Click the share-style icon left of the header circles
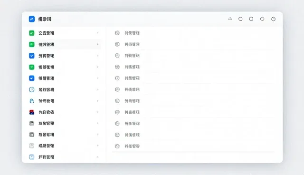This screenshot has height=175, width=304. point(230,19)
